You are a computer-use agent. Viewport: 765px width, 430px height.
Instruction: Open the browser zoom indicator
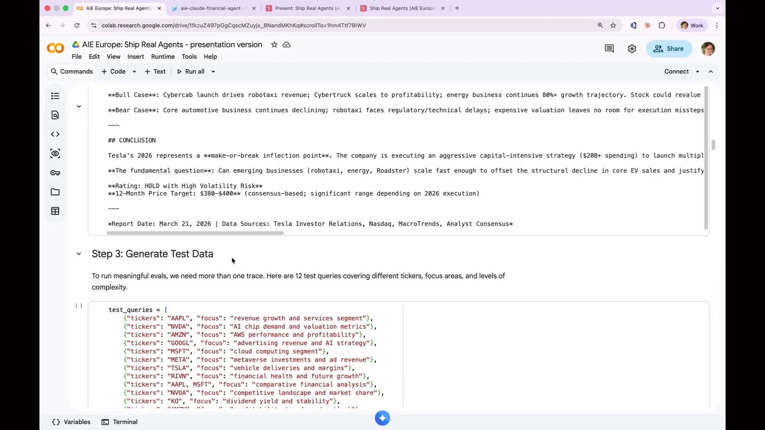click(x=600, y=25)
